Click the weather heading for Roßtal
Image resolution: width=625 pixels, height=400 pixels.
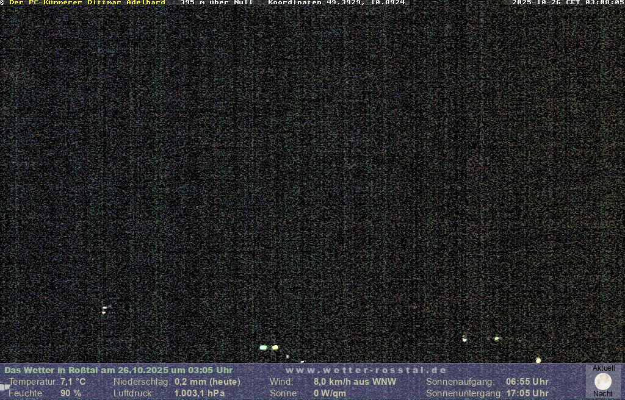118,370
